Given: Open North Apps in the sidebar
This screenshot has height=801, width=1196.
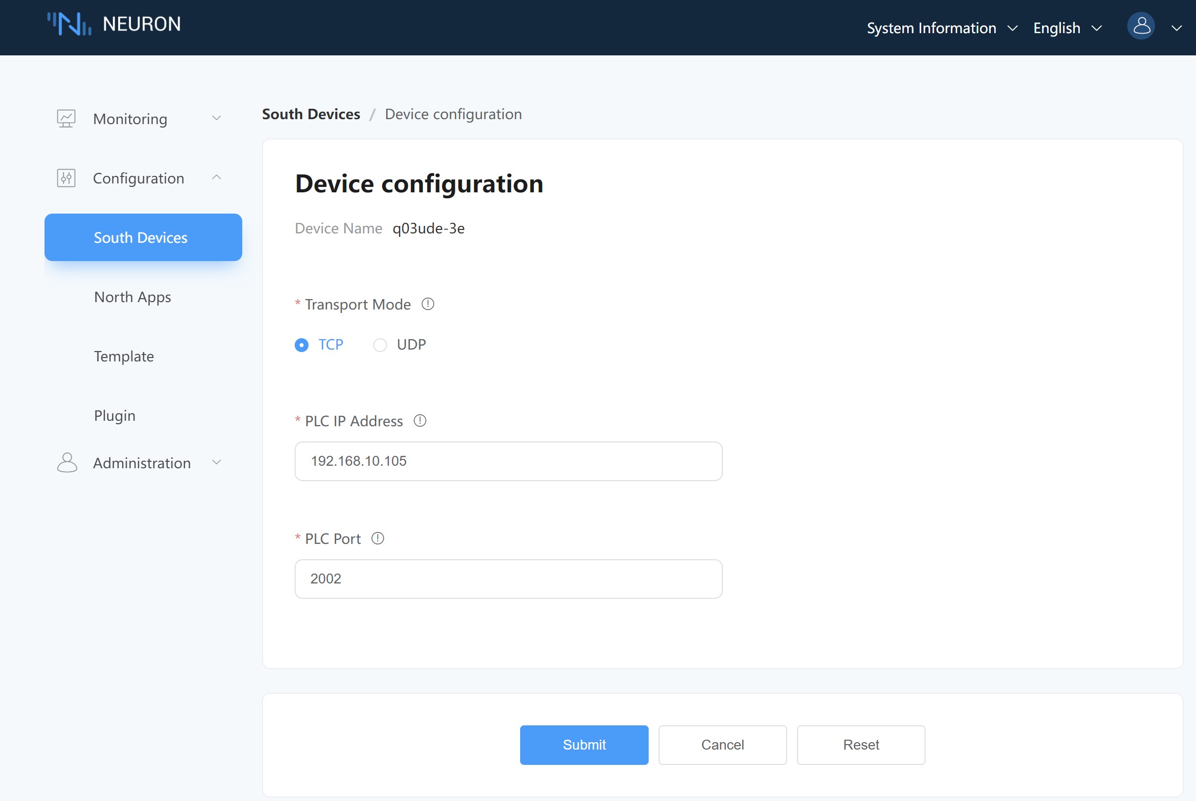Looking at the screenshot, I should (133, 297).
